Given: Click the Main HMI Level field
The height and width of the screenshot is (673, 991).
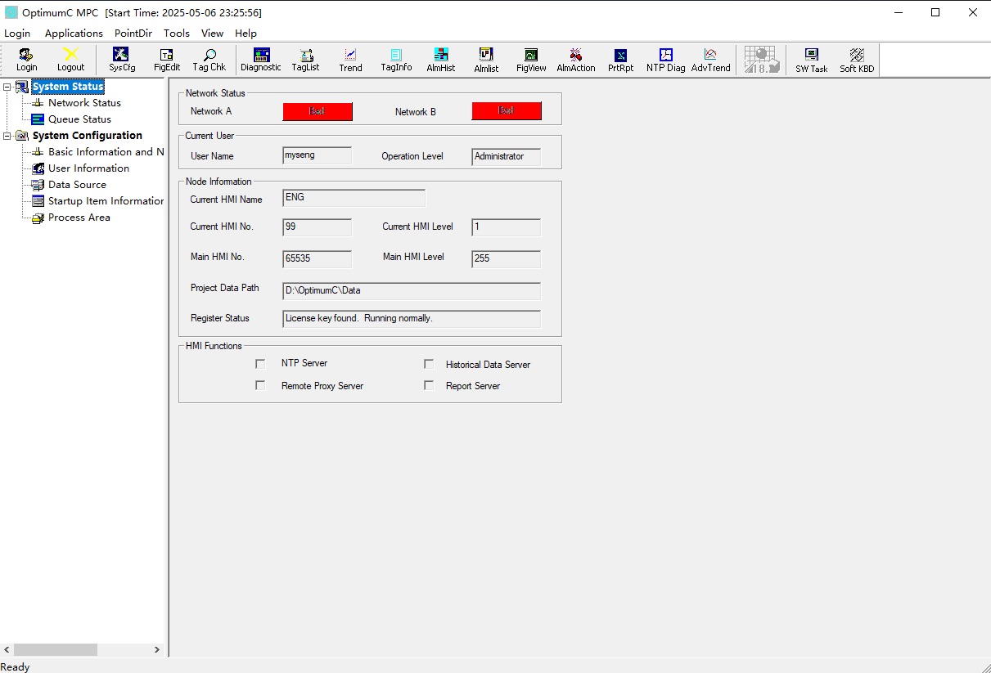Looking at the screenshot, I should point(507,259).
